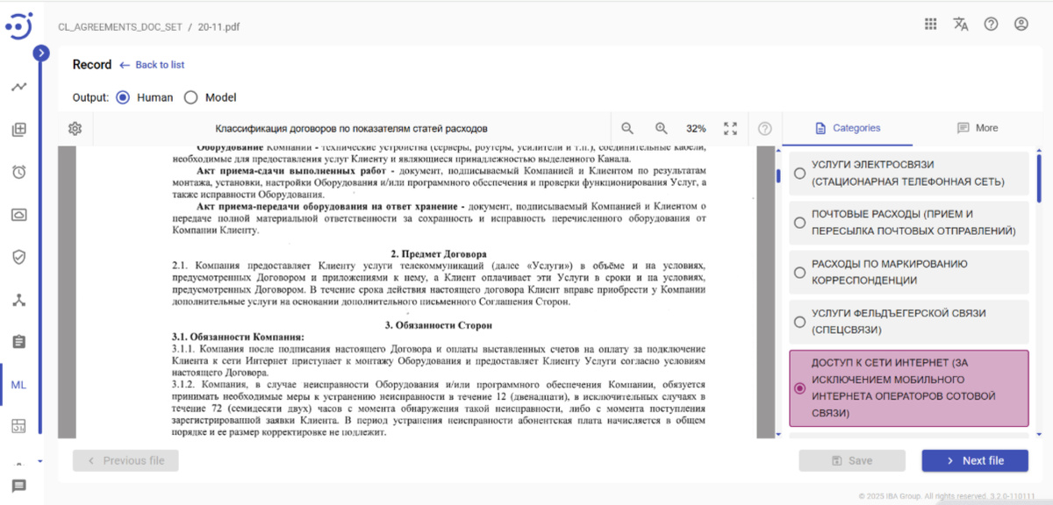This screenshot has height=505, width=1053.
Task: Open the shield check sidebar icon
Action: [18, 256]
